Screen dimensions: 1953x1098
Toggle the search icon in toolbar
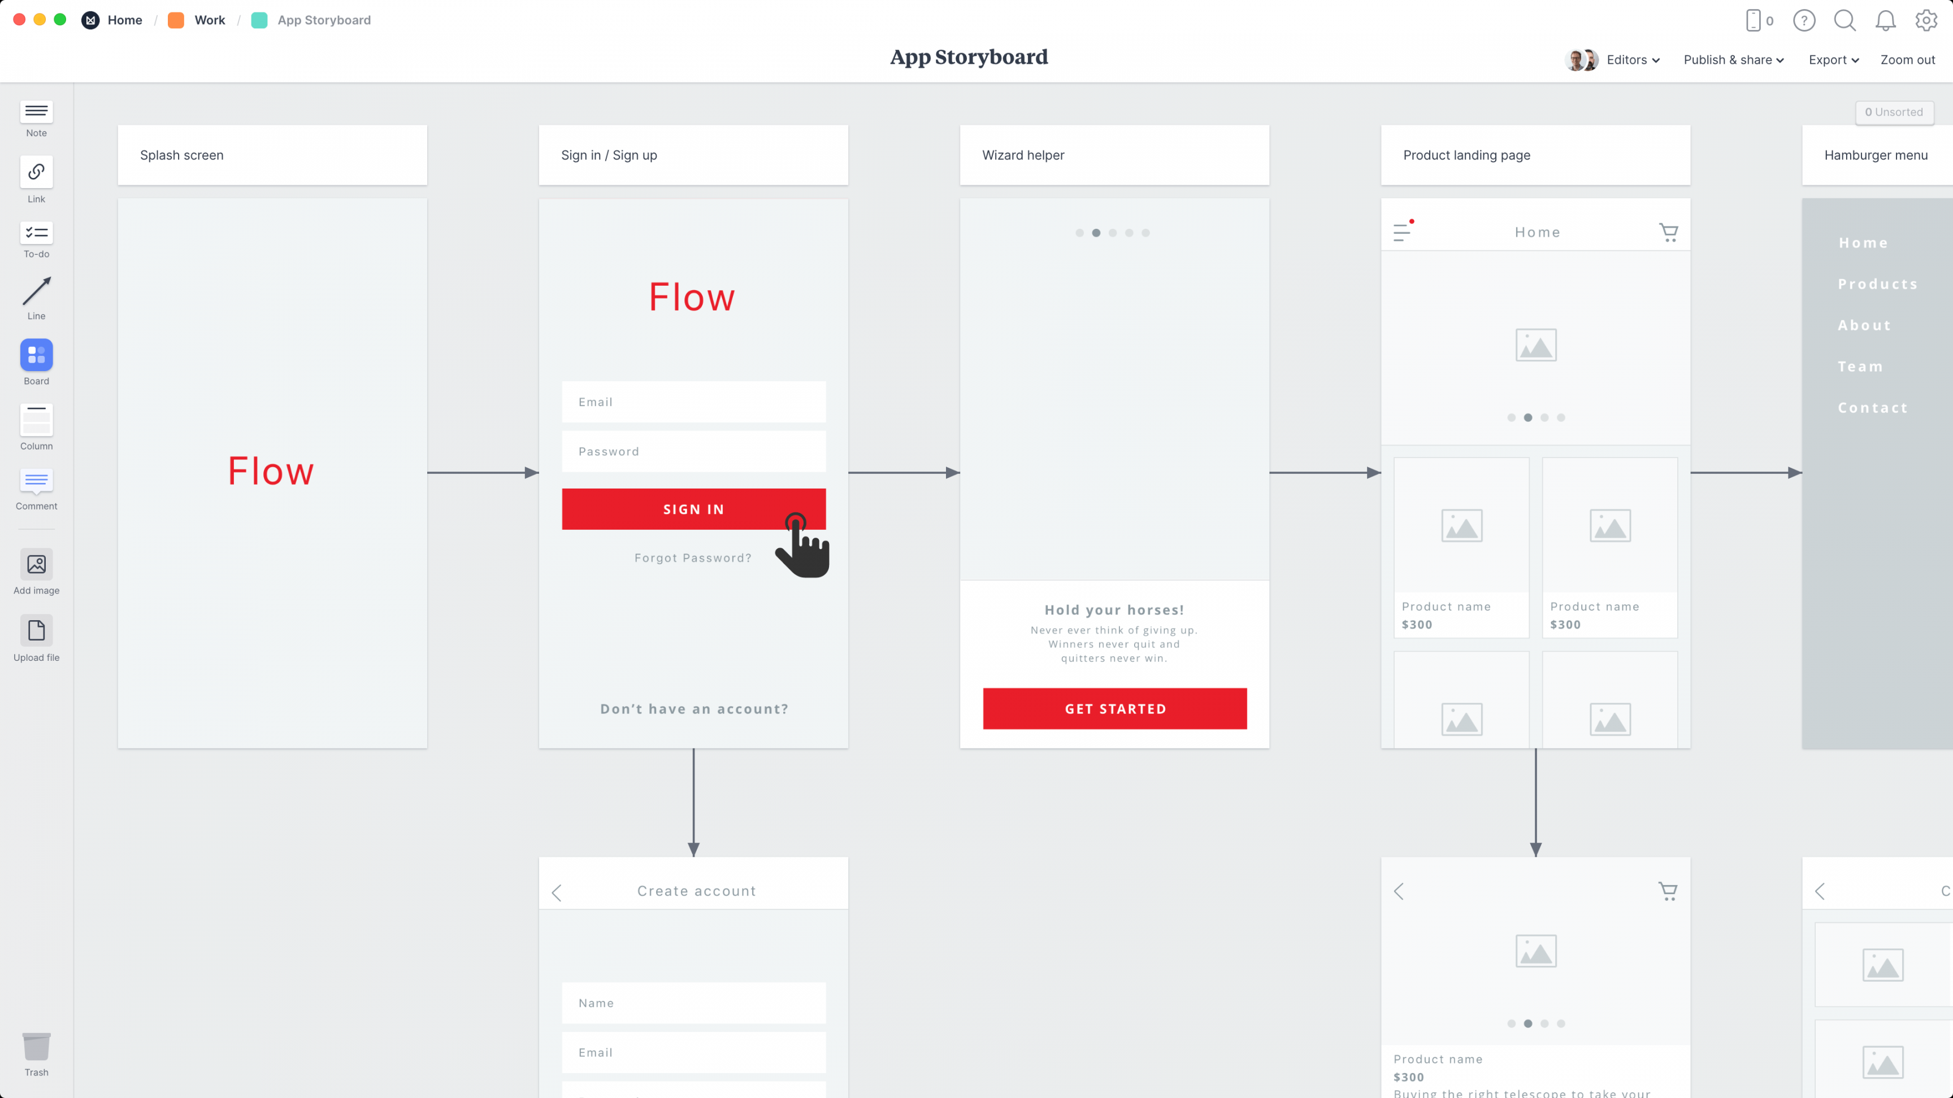click(1846, 20)
